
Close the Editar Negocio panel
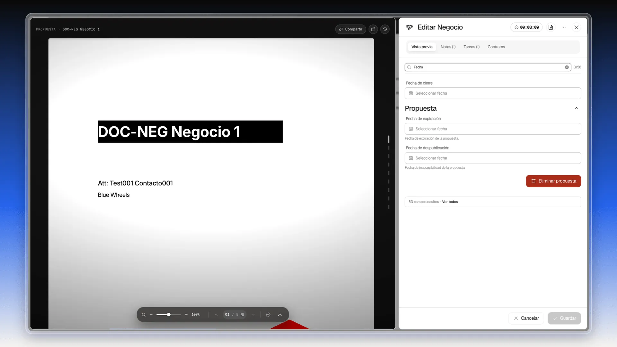point(577,27)
